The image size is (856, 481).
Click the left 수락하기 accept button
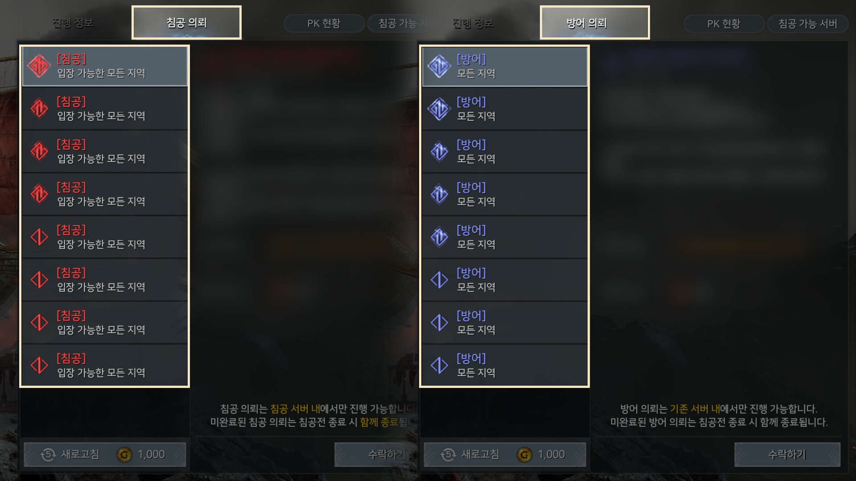(376, 455)
